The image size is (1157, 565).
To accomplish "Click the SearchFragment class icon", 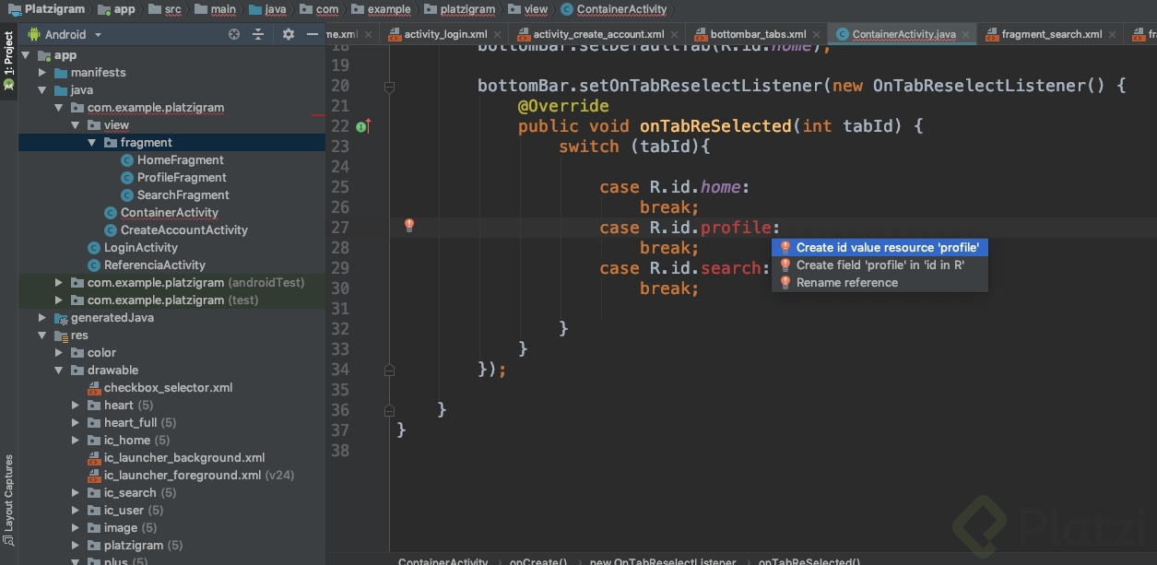I will click(127, 195).
